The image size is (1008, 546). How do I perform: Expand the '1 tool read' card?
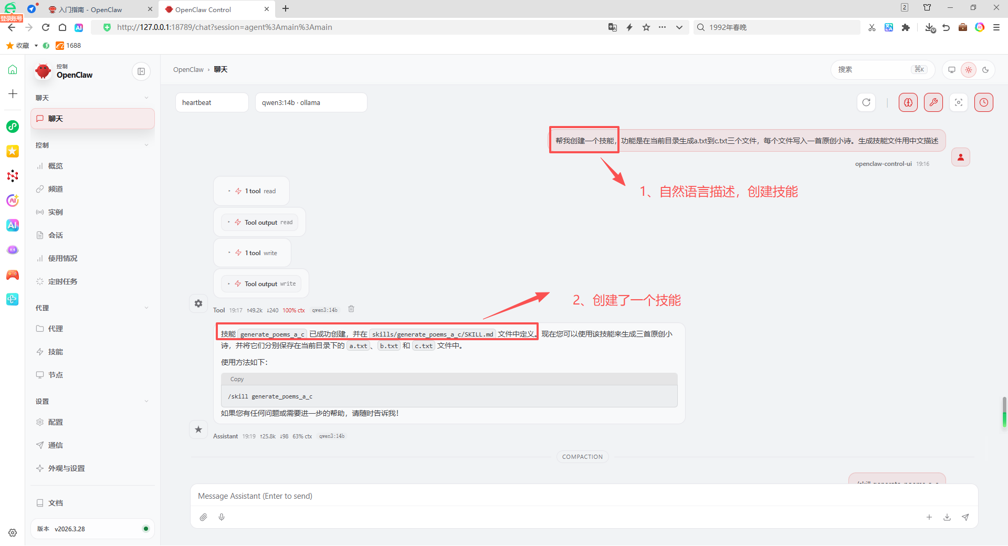tap(251, 191)
